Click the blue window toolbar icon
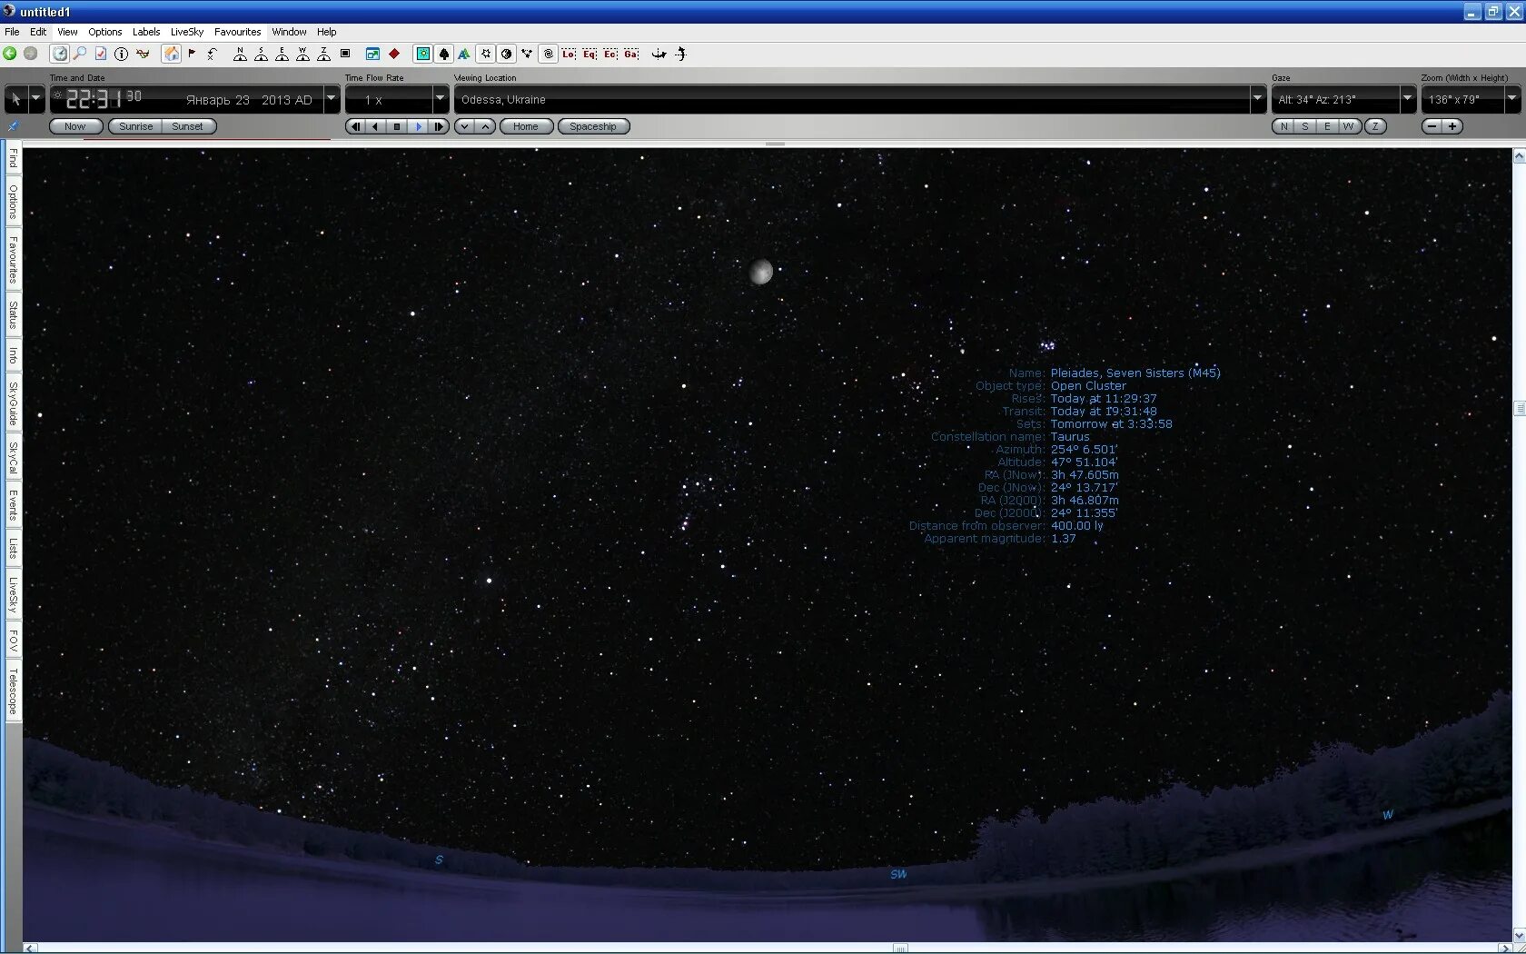Viewport: 1526px width, 954px height. click(372, 54)
